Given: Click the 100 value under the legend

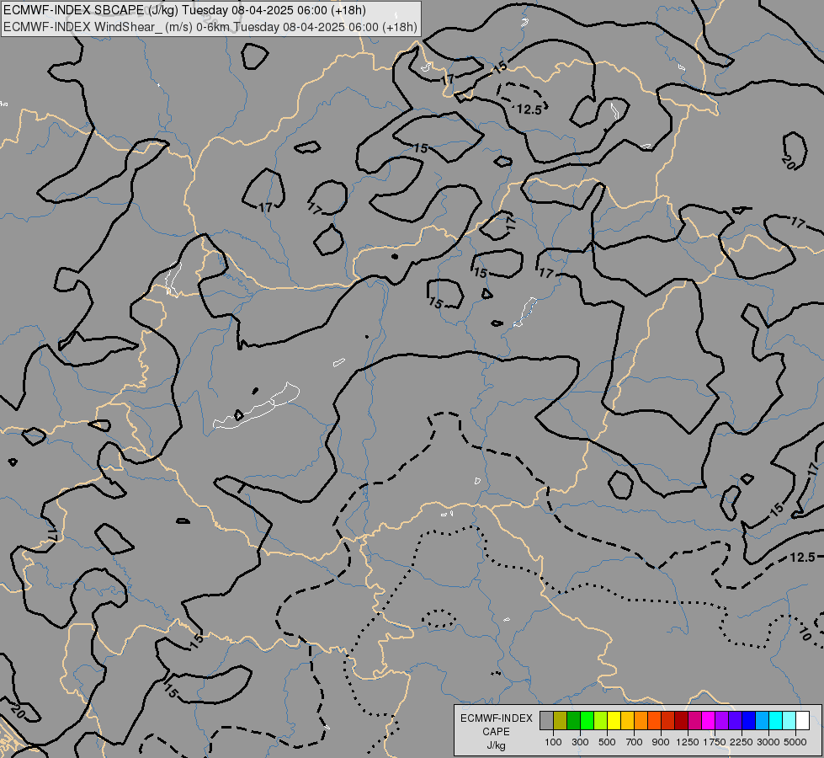Looking at the screenshot, I should point(553,742).
